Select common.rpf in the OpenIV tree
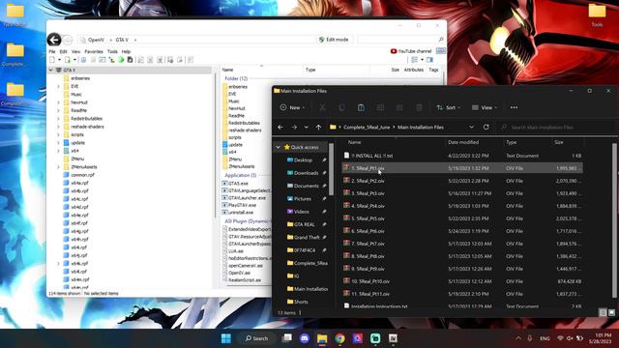This screenshot has height=348, width=619. (x=82, y=175)
